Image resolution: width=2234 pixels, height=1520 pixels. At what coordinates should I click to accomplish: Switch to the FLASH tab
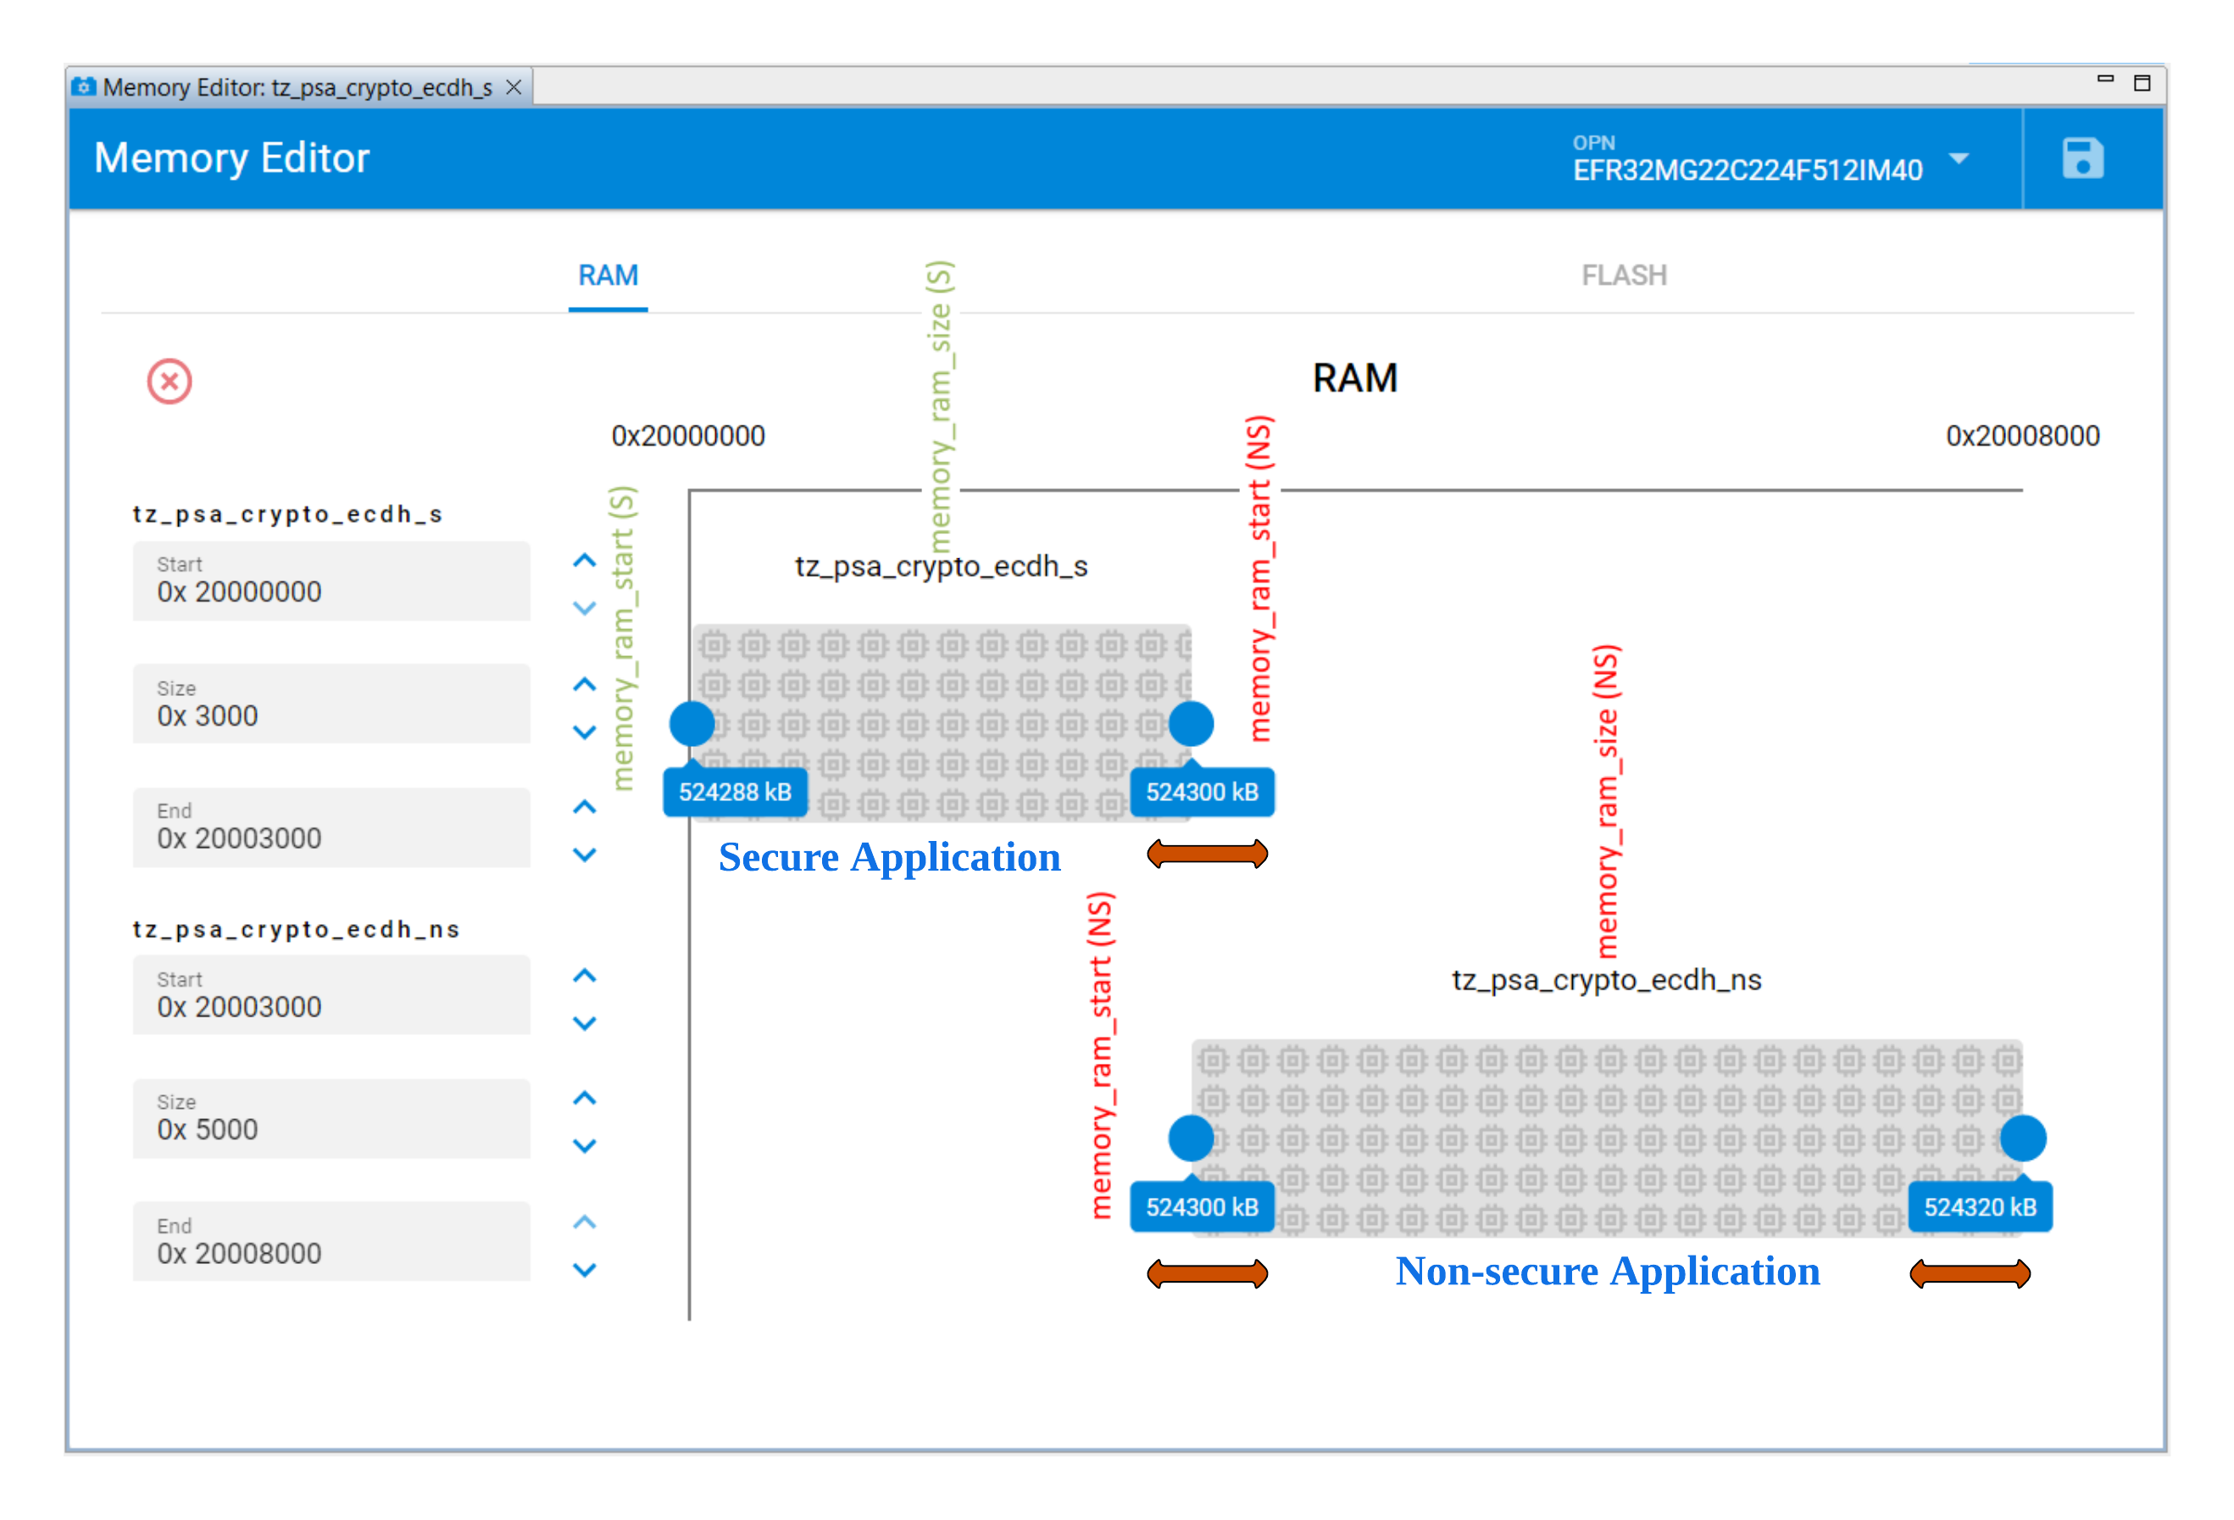coord(1623,276)
